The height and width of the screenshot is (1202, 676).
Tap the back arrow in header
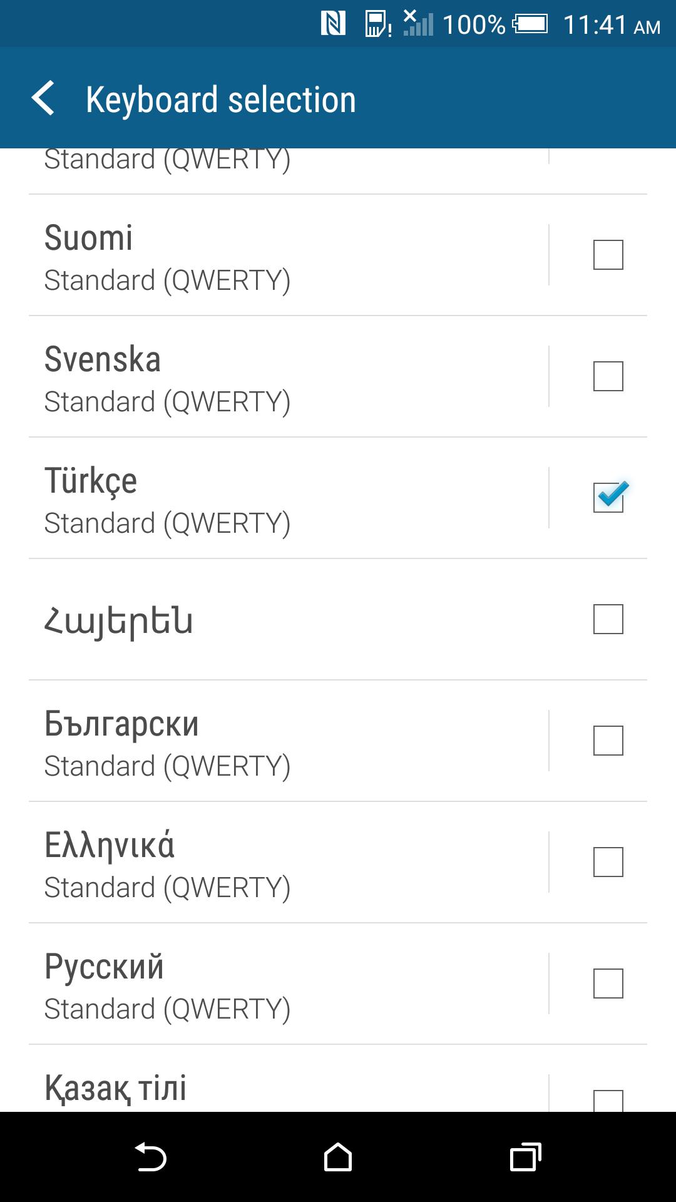pyautogui.click(x=44, y=99)
